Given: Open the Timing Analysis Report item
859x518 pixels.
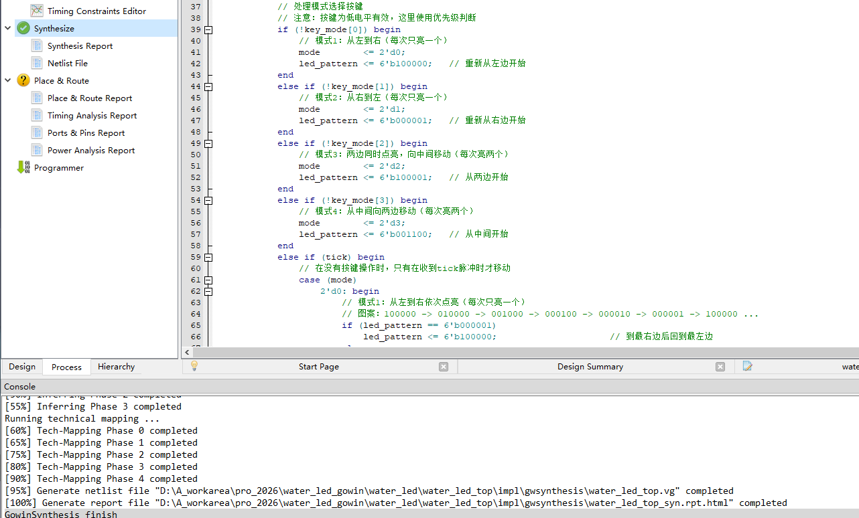Looking at the screenshot, I should coord(92,115).
